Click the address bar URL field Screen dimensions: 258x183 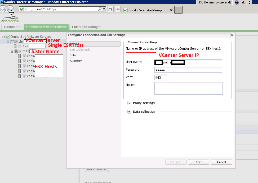pyautogui.click(x=61, y=9)
